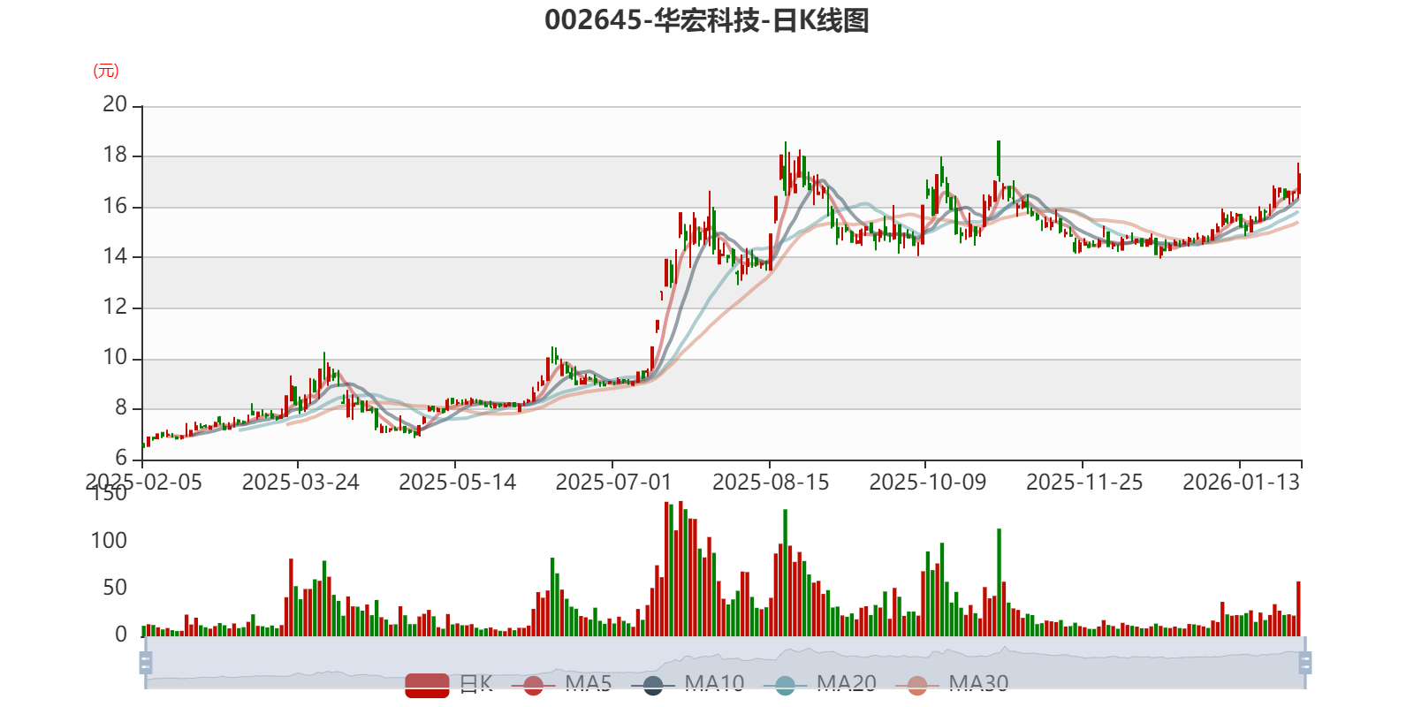Click the 2025-11-25 date axis label
Image resolution: width=1414 pixels, height=707 pixels.
coord(1084,483)
